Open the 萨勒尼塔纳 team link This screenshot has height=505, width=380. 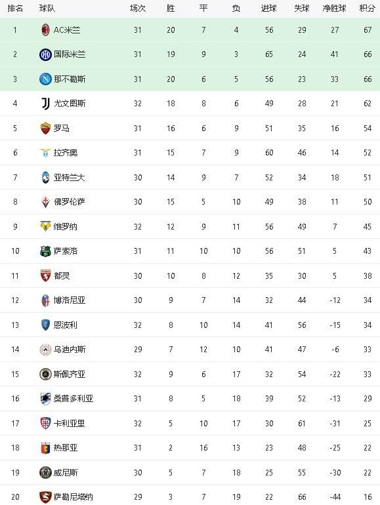click(x=74, y=497)
